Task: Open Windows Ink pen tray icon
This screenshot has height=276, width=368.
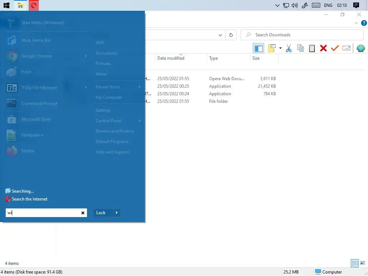Action: [305, 5]
